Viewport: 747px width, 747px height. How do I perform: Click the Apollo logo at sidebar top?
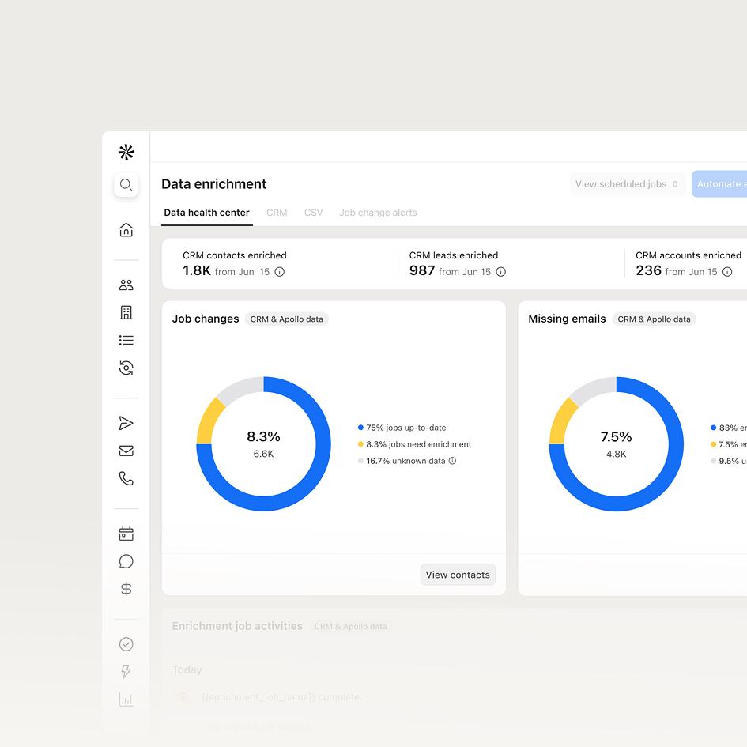coord(126,152)
